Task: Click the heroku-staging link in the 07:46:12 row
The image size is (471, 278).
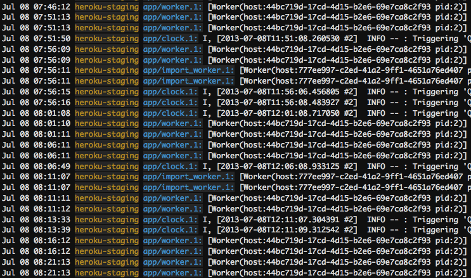Action: [107, 6]
